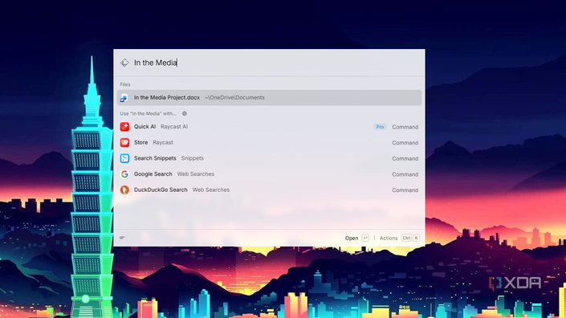The height and width of the screenshot is (318, 566).
Task: Run DuckDuckGo Search for the query
Action: click(x=269, y=190)
